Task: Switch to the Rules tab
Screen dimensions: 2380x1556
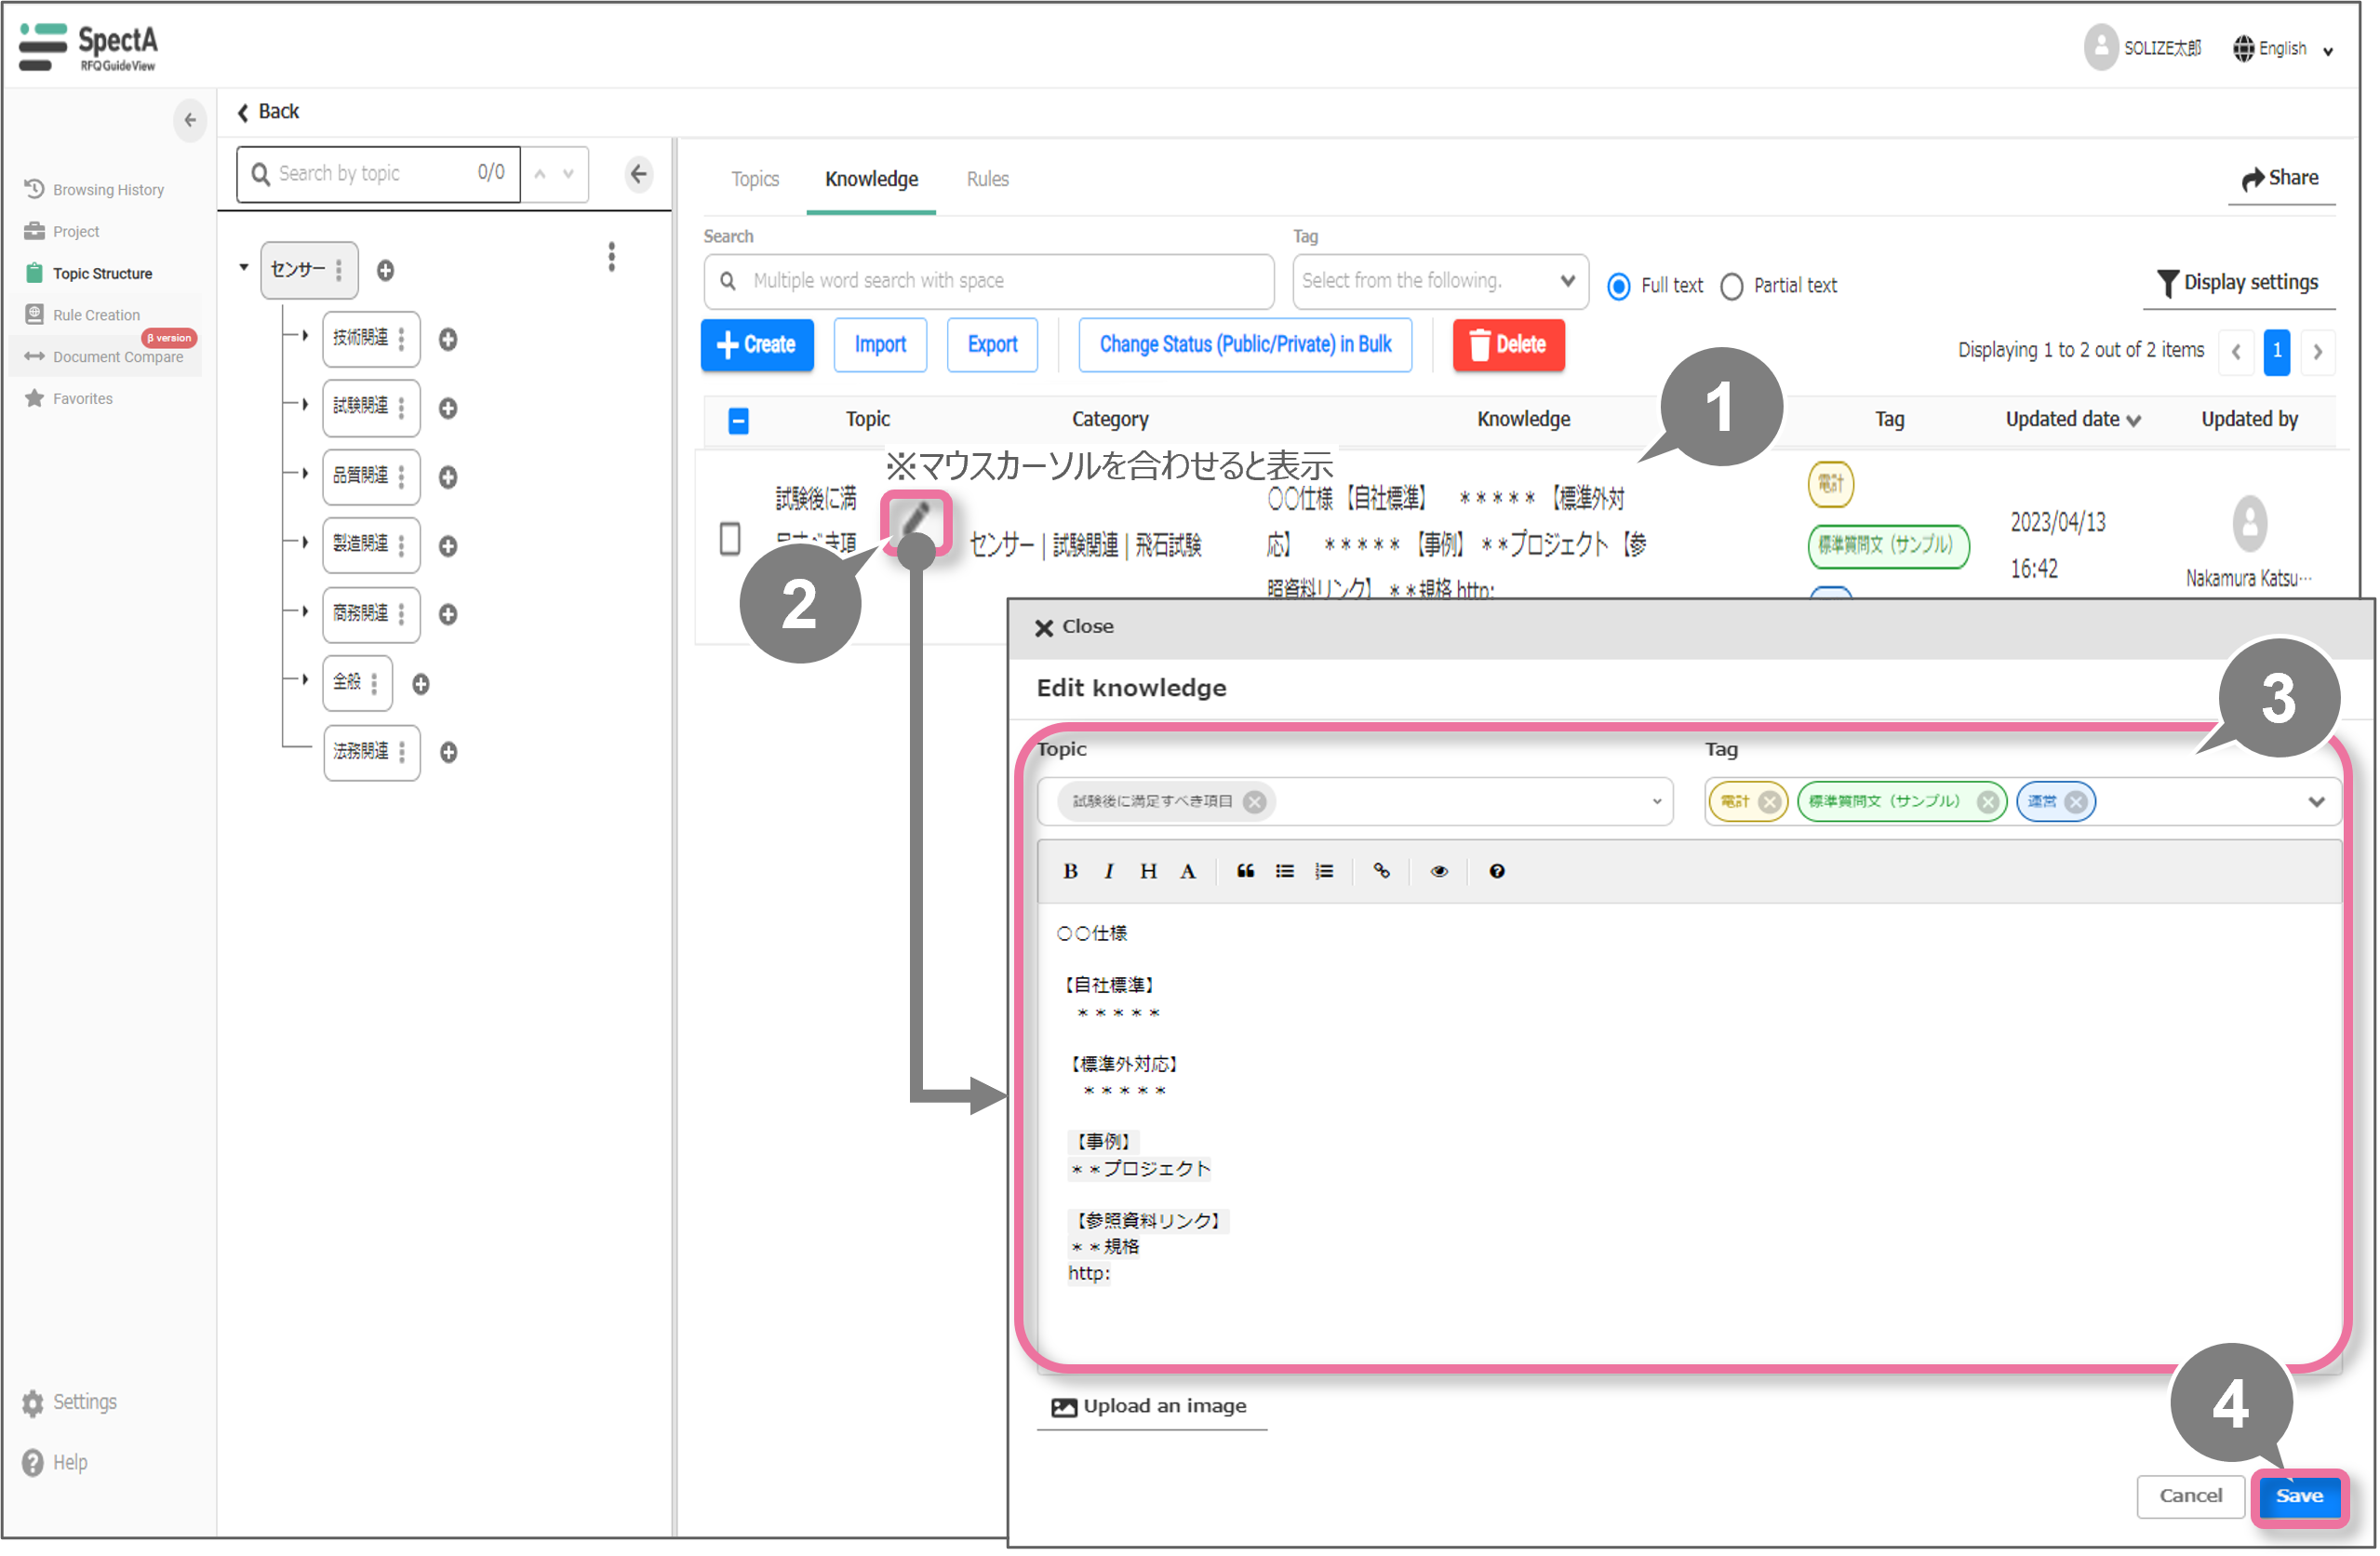Action: pyautogui.click(x=987, y=179)
